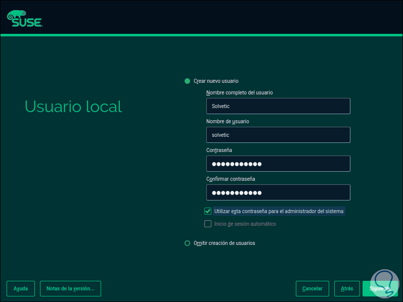Click the Confirmar contraseña label text
The height and width of the screenshot is (302, 403).
coord(231,179)
